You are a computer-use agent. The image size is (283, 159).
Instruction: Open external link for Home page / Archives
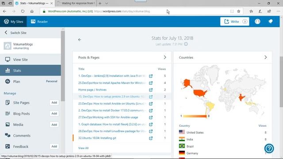pyautogui.click(x=151, y=90)
